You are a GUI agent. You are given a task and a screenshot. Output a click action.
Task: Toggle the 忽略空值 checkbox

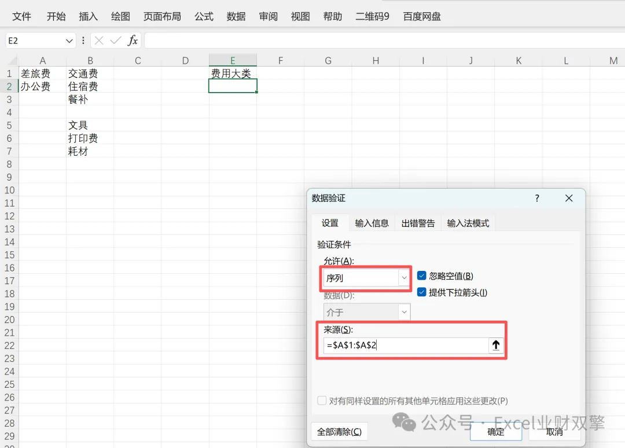pos(422,276)
